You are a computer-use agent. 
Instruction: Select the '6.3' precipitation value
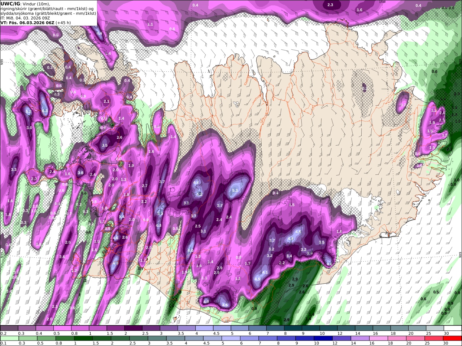coord(45,111)
